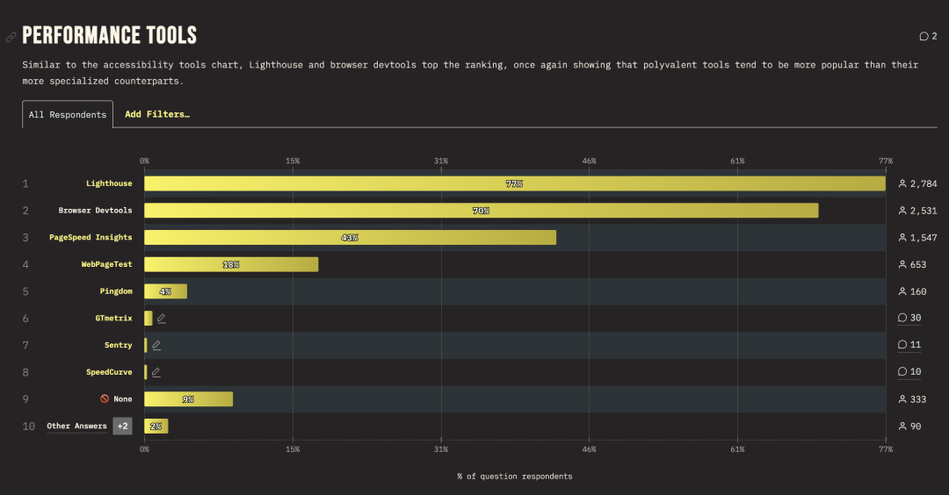Click the Other Answers 2% bar
The width and height of the screenshot is (949, 495).
click(156, 426)
